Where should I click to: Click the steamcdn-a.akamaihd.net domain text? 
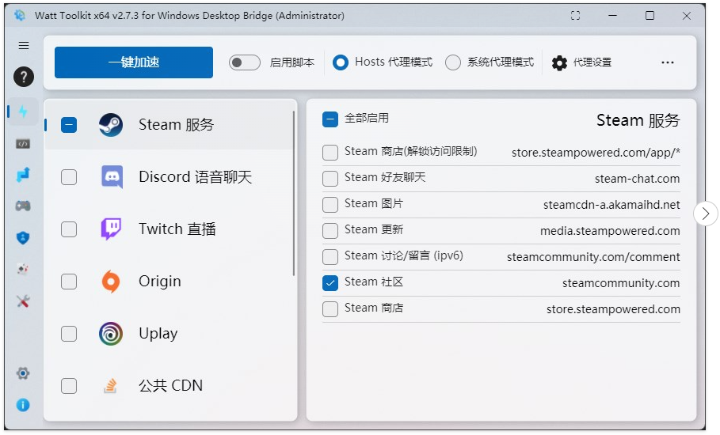click(611, 205)
